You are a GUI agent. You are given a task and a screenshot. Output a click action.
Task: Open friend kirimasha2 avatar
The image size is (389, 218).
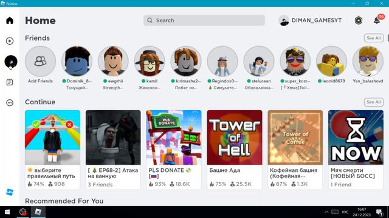[x=186, y=61]
